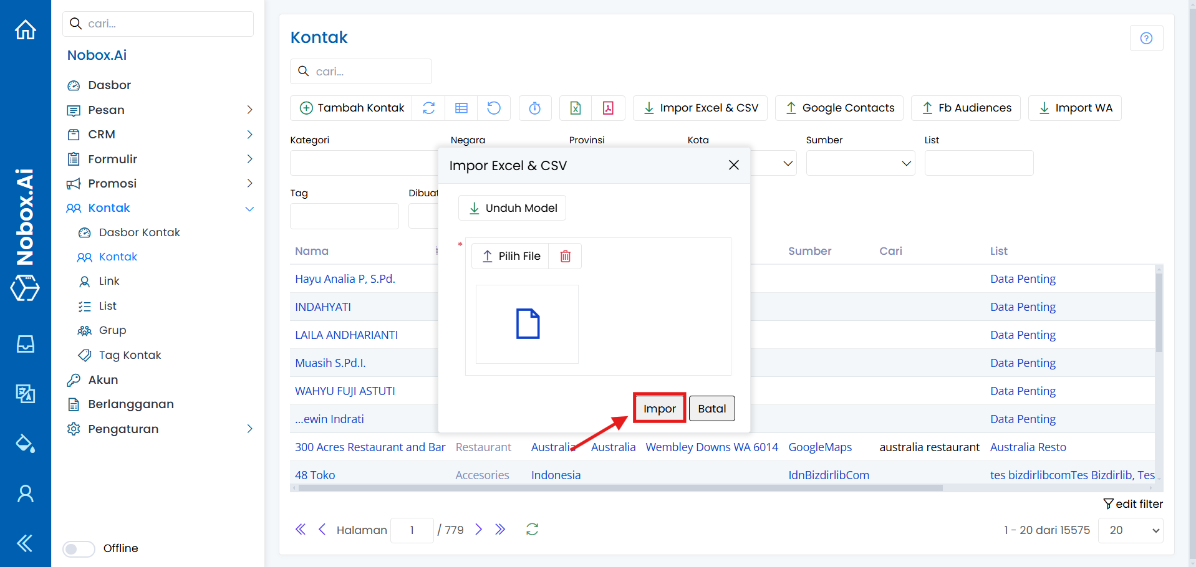Export contacts via the PDF icon
The image size is (1196, 567).
click(608, 108)
